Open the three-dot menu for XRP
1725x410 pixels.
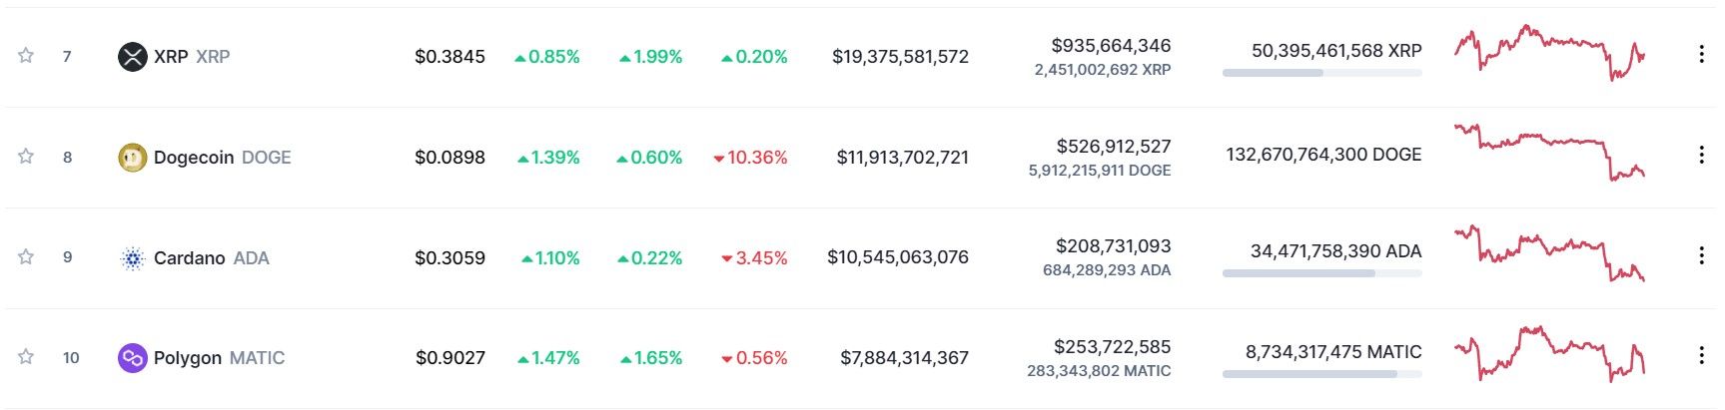[1701, 54]
